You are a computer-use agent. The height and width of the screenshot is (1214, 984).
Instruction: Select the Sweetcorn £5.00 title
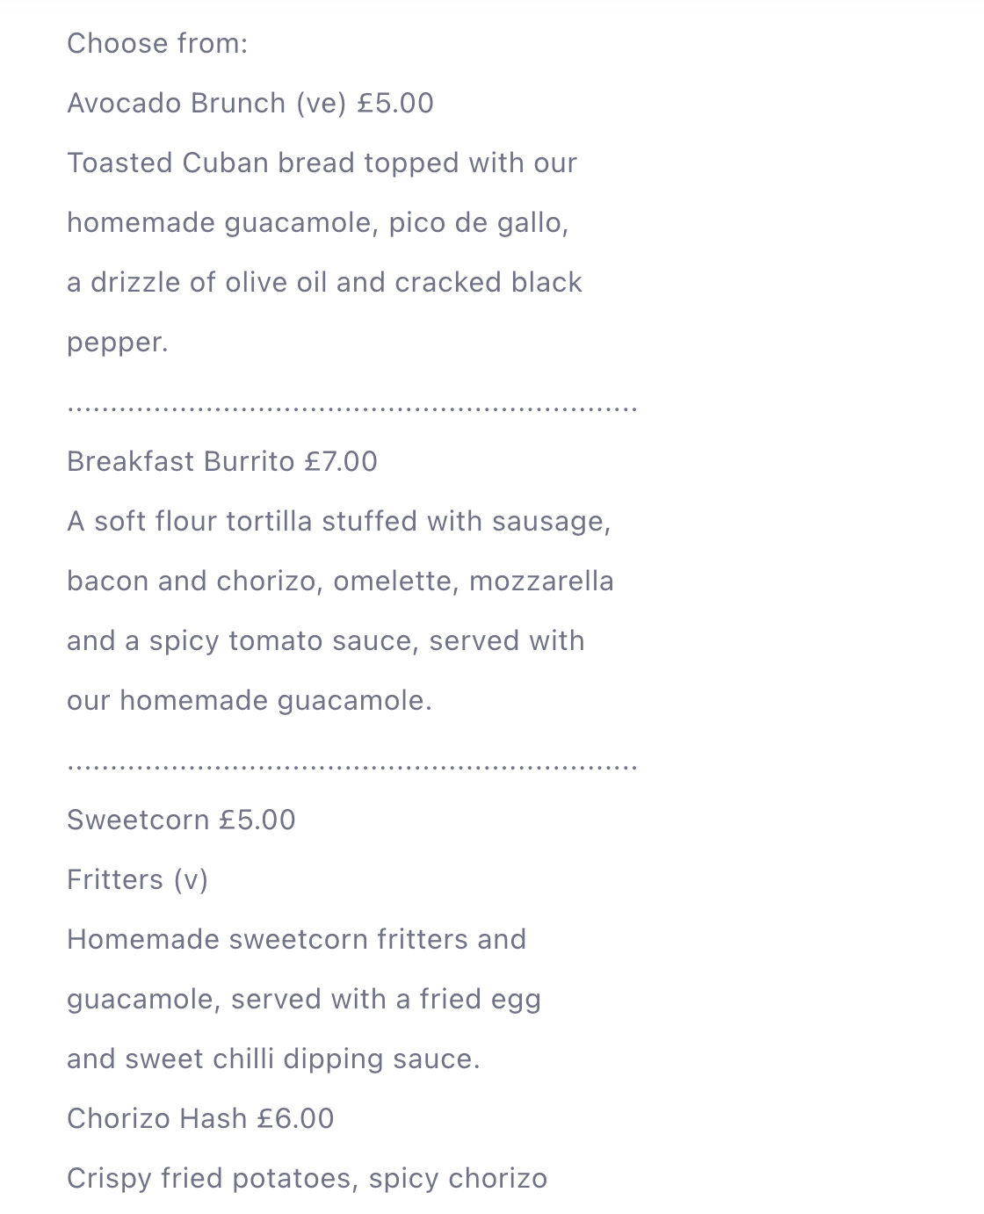tap(181, 820)
